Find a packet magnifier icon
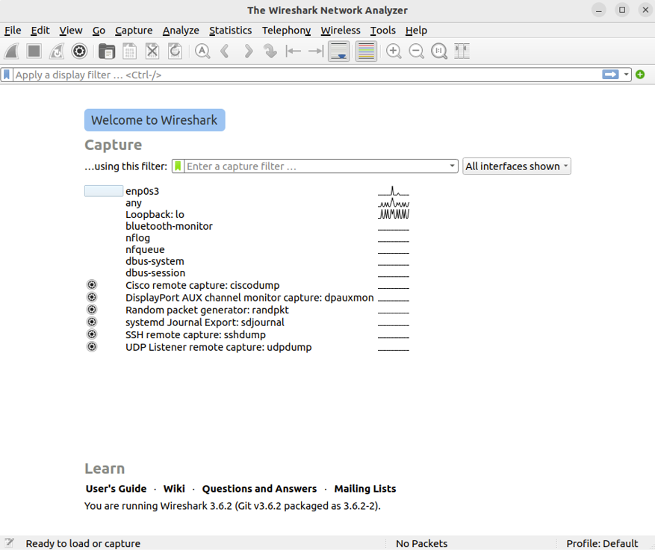The width and height of the screenshot is (655, 550). click(x=202, y=51)
